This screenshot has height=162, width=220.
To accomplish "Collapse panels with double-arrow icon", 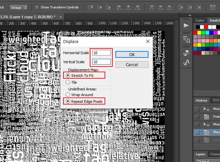I will (190, 15).
